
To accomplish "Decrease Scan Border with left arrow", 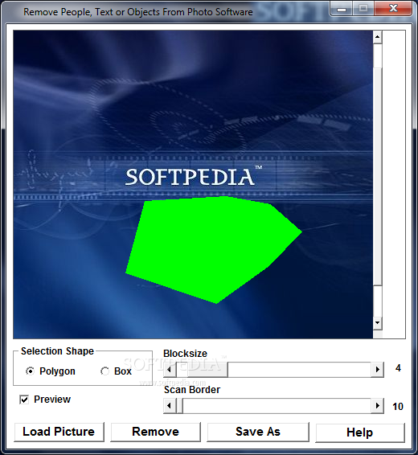I will (170, 406).
